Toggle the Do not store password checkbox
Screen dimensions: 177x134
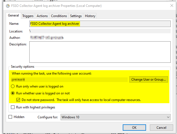tap(18, 100)
